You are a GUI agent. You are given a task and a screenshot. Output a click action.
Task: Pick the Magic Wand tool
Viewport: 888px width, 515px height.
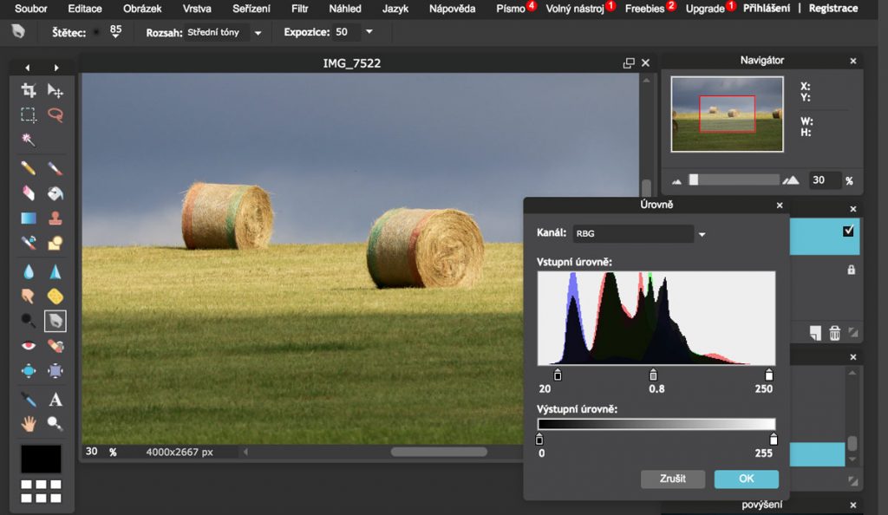pyautogui.click(x=29, y=139)
